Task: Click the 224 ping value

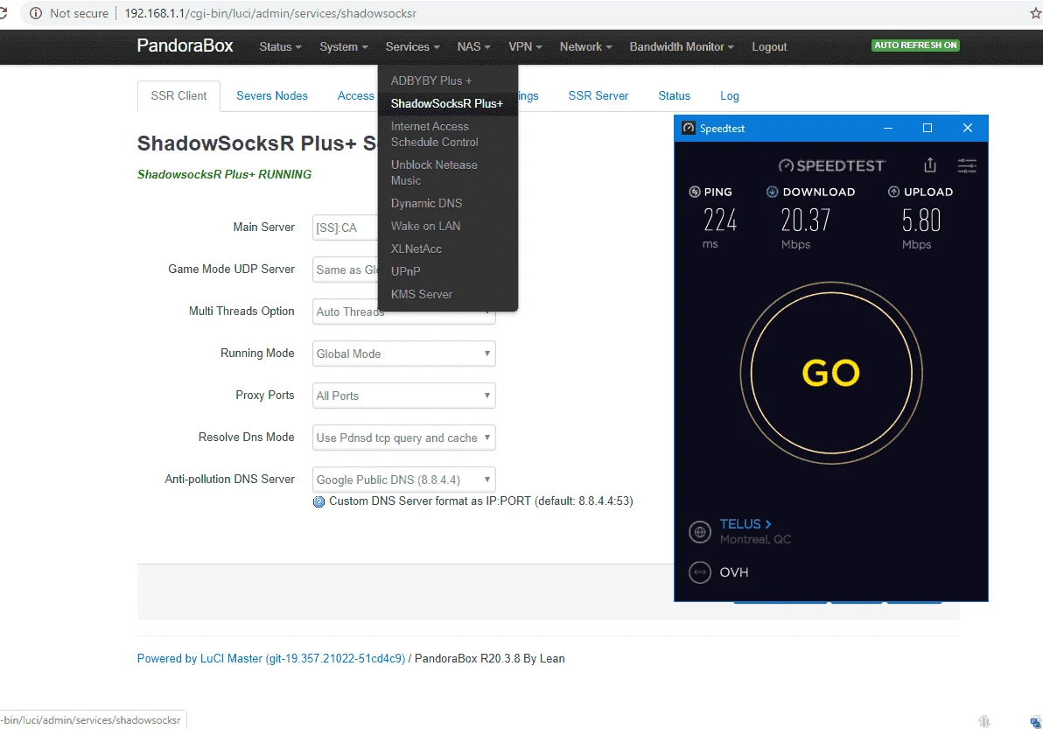Action: coord(720,221)
